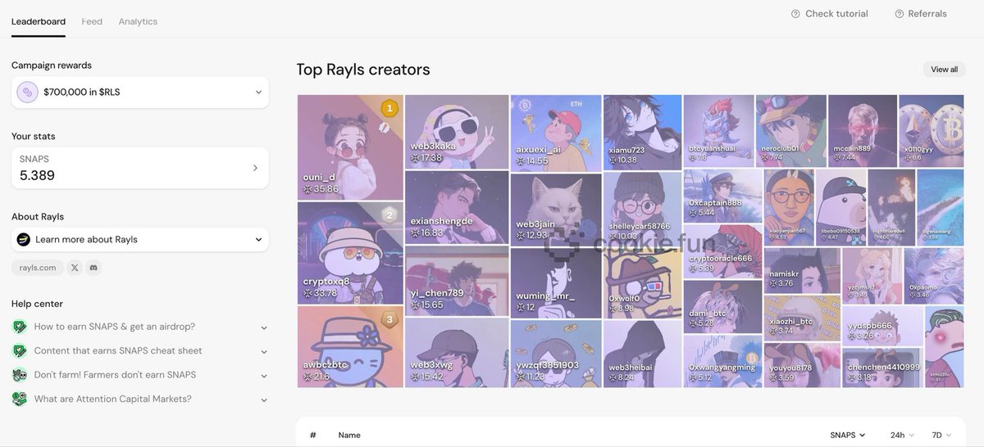Expand How to earn SNAPS help item
Viewport: 984px width, 447px height.
264,327
